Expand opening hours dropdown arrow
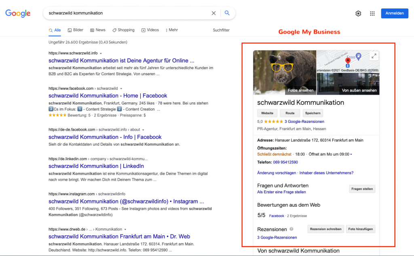Viewport: 414px width, 256px height. (x=351, y=154)
